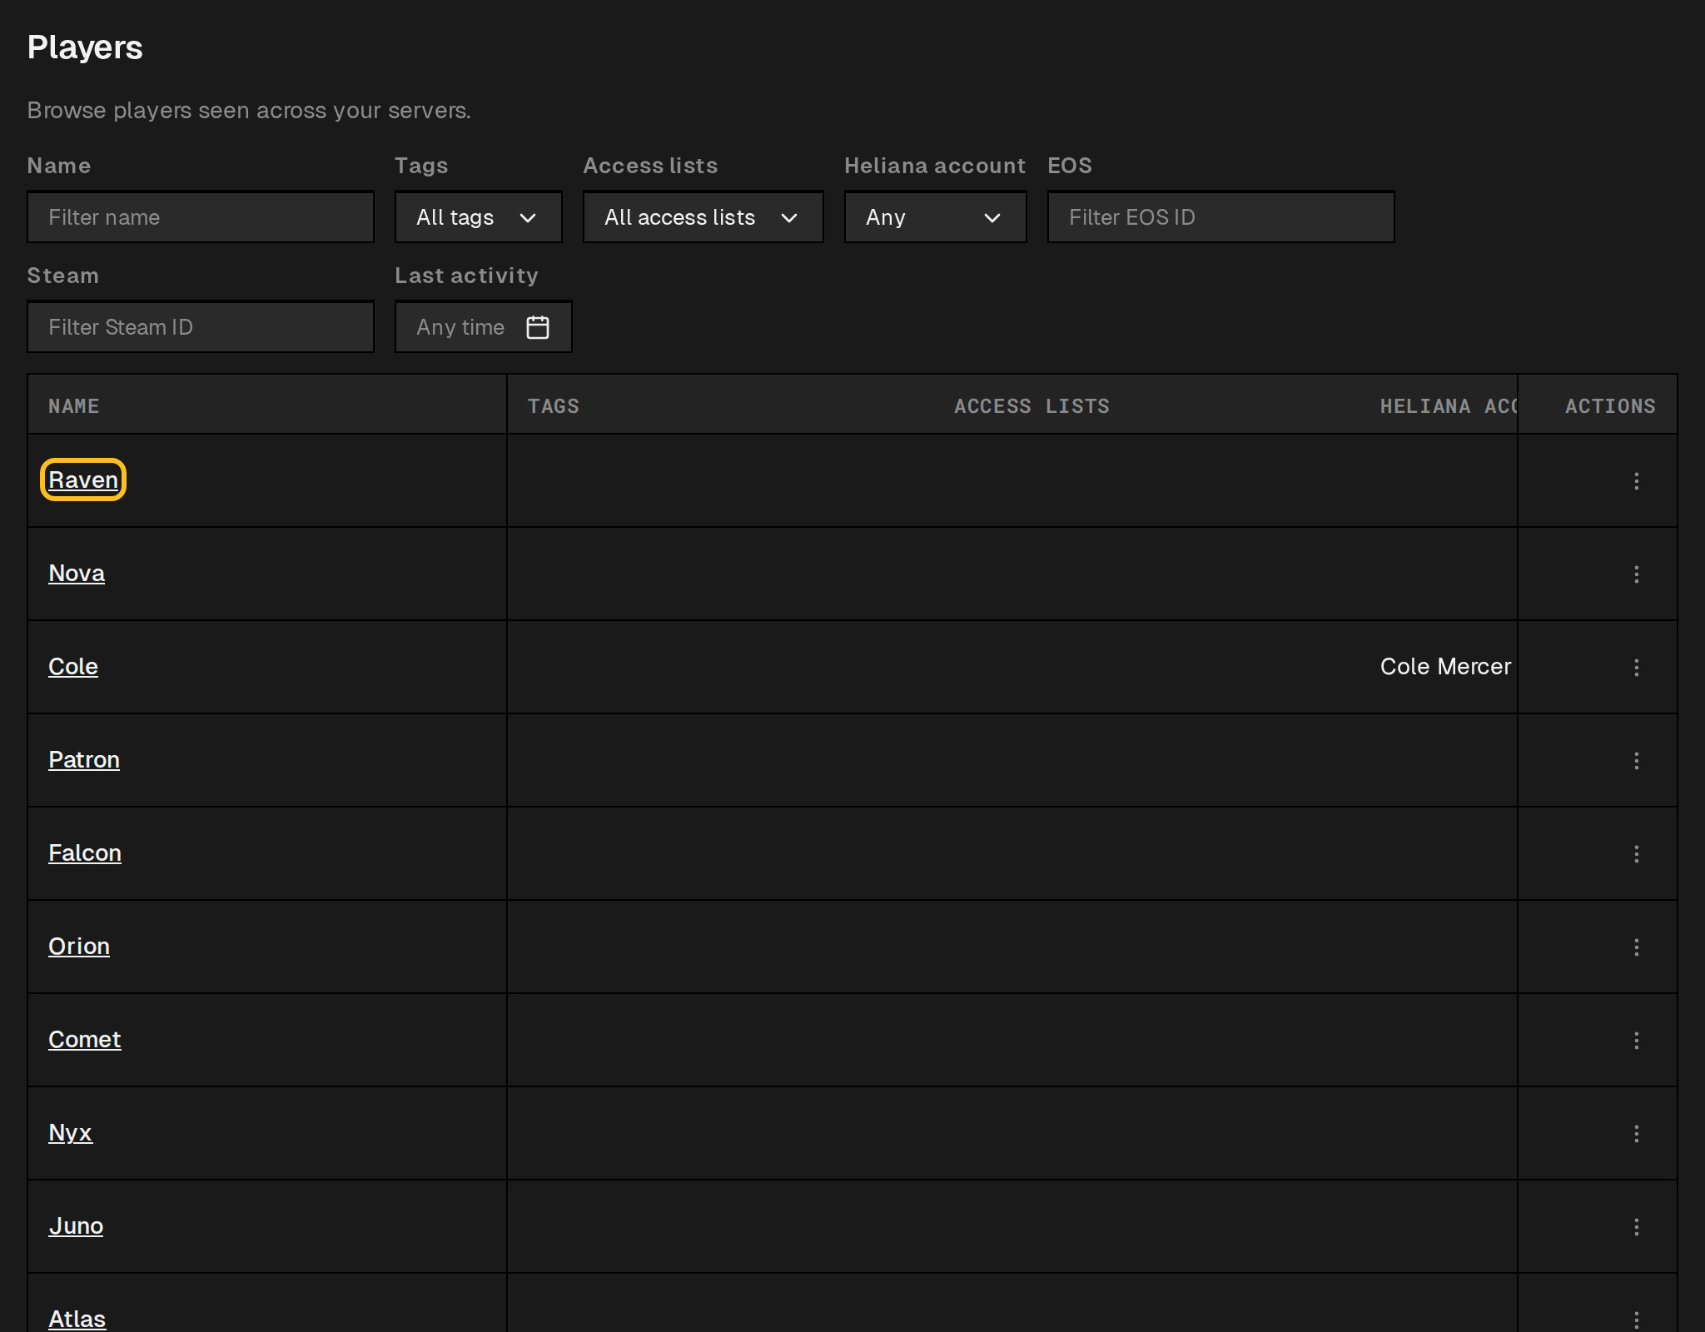
Task: Open actions menu for Falcon row
Action: click(x=1636, y=854)
